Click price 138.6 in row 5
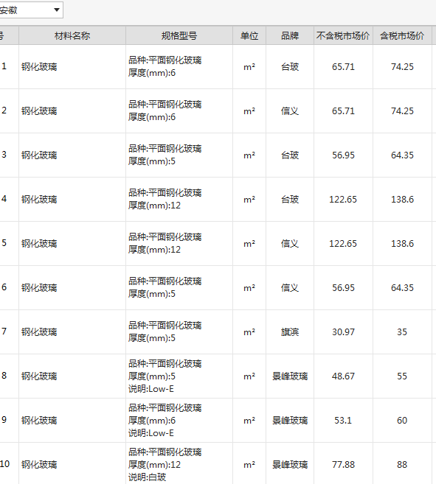 coord(402,243)
